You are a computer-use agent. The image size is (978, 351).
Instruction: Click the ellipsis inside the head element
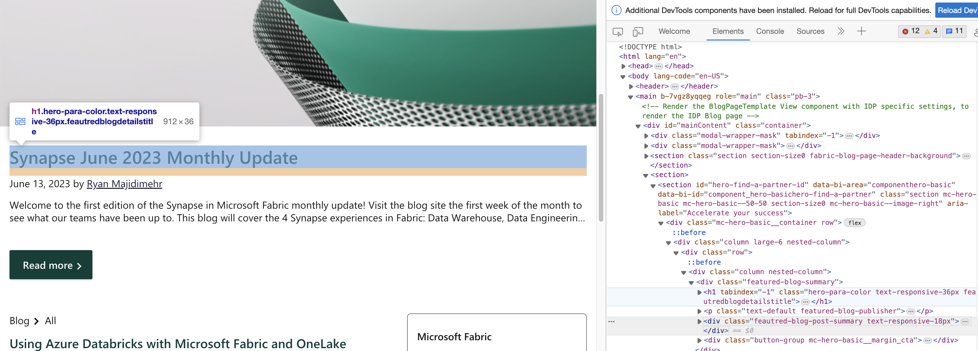point(658,66)
